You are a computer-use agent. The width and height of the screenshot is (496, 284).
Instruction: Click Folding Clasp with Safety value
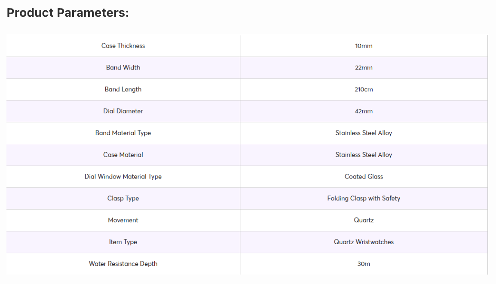364,198
